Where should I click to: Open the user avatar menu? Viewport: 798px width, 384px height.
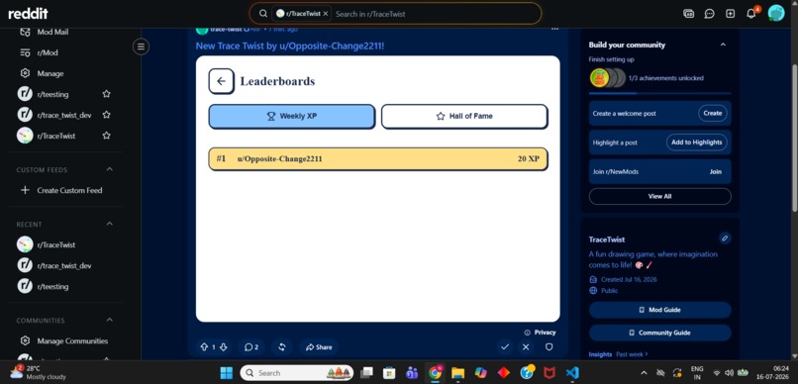pyautogui.click(x=776, y=13)
